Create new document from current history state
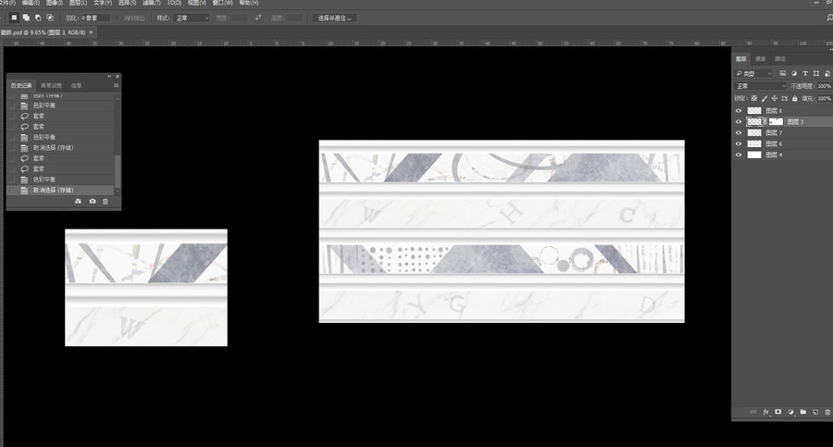The height and width of the screenshot is (447, 833). 78,202
